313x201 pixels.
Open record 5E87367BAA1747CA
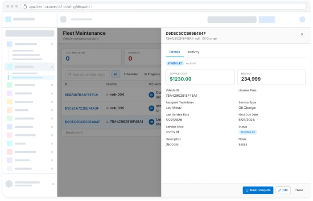pyautogui.click(x=82, y=94)
